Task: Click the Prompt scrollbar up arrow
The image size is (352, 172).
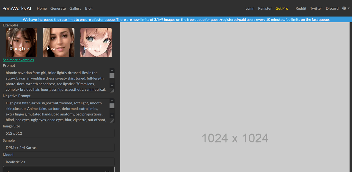Action: pos(112,71)
